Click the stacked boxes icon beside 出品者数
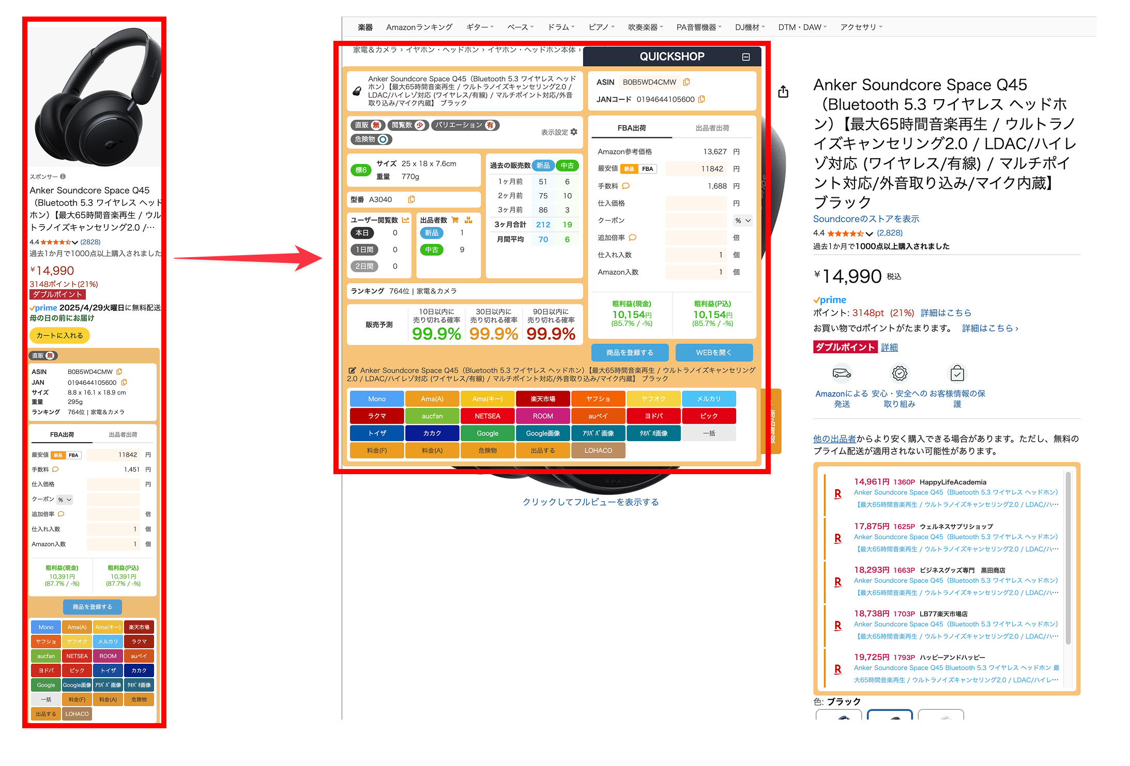Image resolution: width=1130 pixels, height=766 pixels. pos(468,220)
